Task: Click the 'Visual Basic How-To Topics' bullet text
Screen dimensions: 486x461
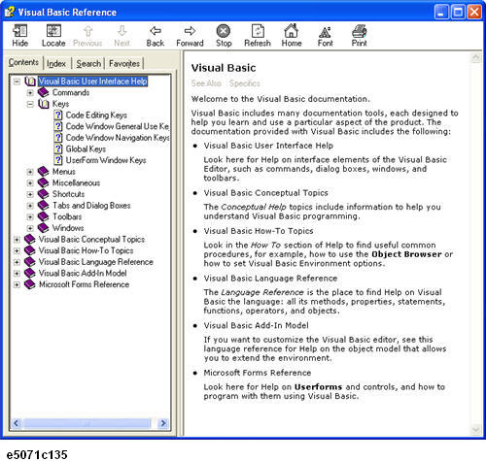Action: (259, 231)
